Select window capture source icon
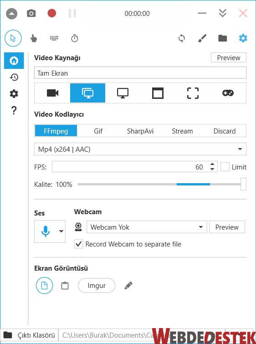Screen dimensions: 256x344 (x=158, y=93)
